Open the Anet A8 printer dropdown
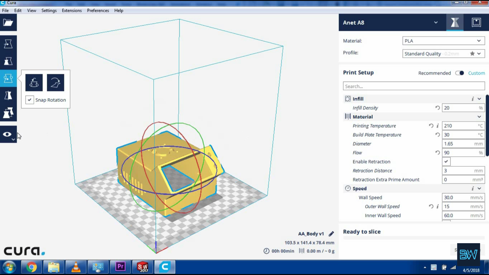 point(436,22)
